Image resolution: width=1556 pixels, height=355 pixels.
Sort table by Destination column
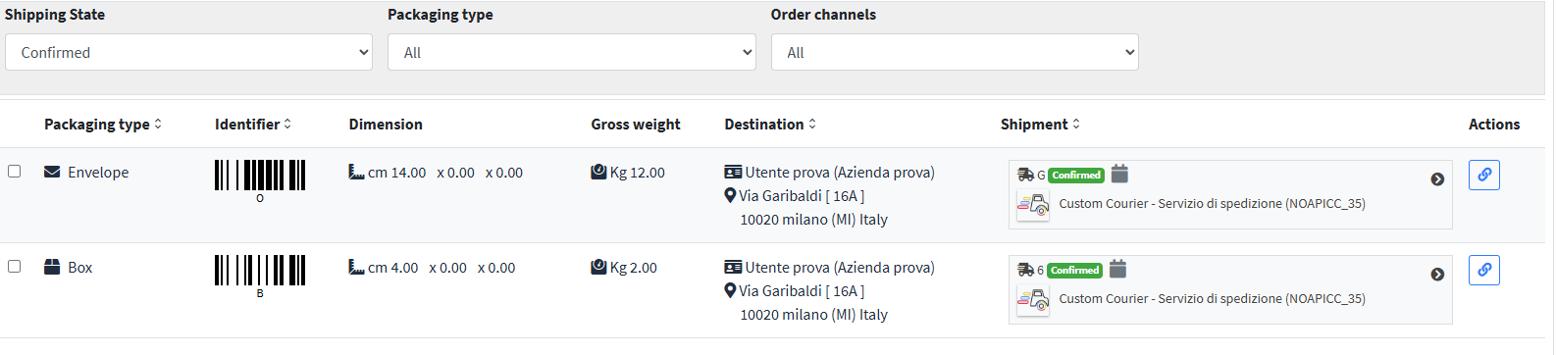pyautogui.click(x=770, y=125)
